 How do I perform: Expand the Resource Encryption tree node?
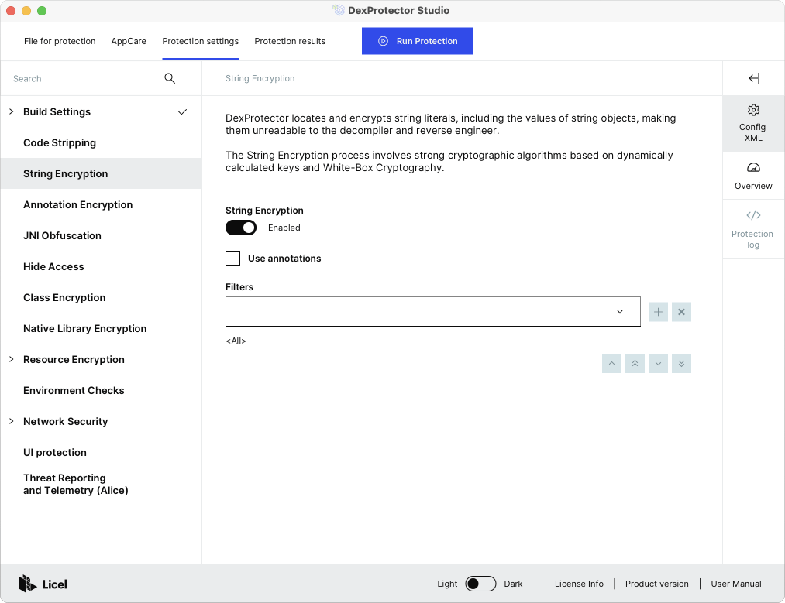(x=12, y=359)
